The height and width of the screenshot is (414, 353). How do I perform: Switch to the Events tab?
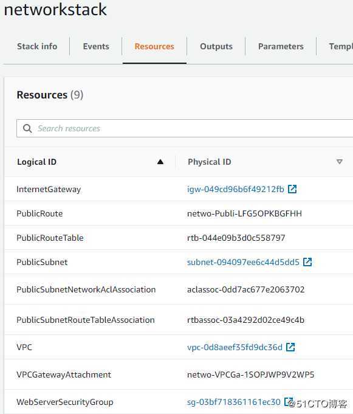coord(96,46)
